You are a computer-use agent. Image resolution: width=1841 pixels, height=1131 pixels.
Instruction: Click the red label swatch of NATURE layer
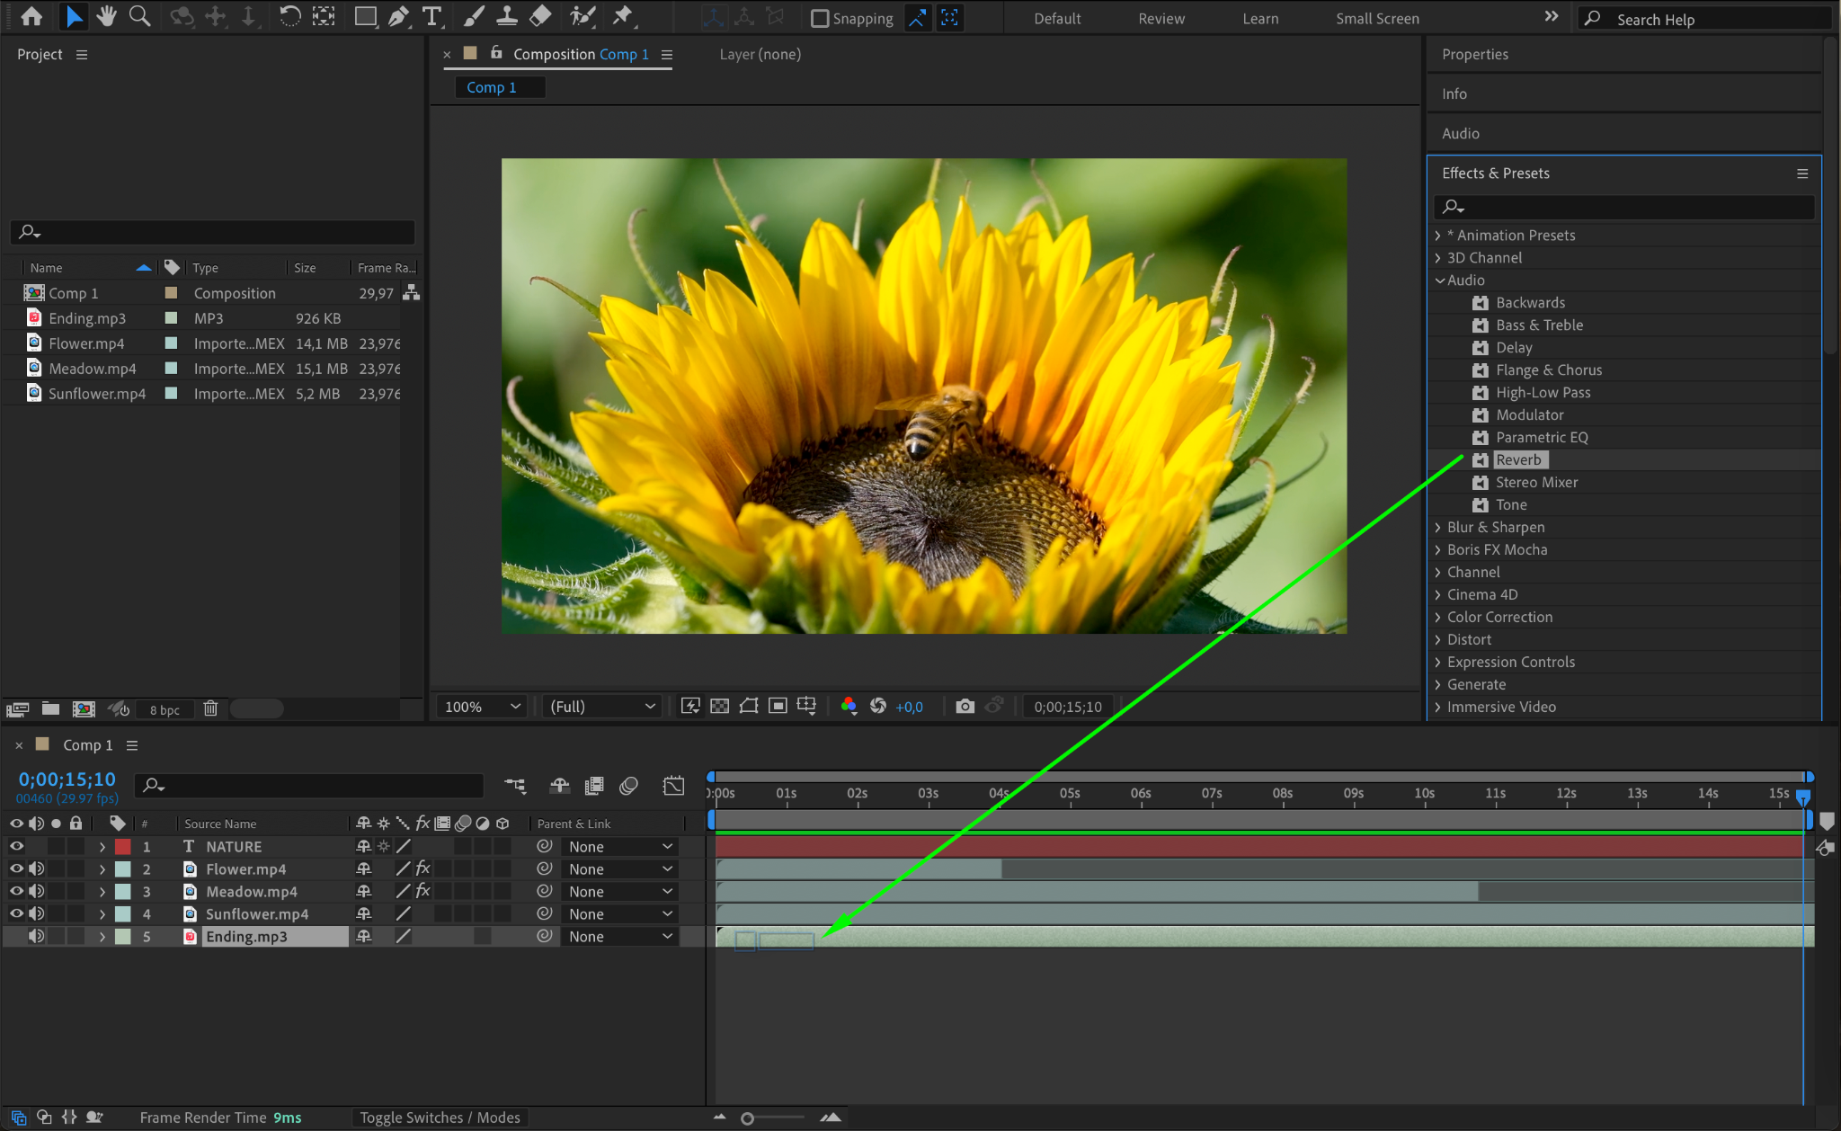(x=123, y=846)
